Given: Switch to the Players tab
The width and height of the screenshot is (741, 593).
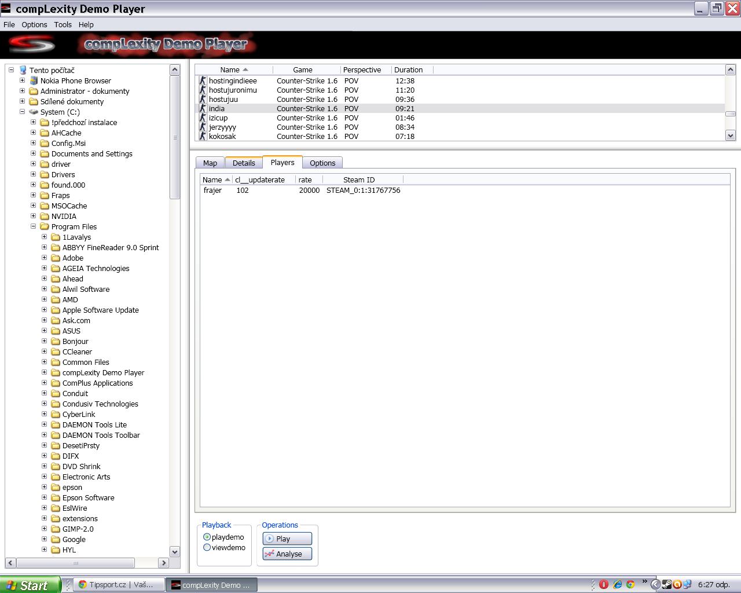Looking at the screenshot, I should [283, 162].
